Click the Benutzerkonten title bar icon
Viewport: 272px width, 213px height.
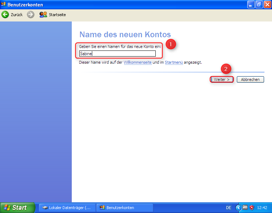[x=3, y=4]
